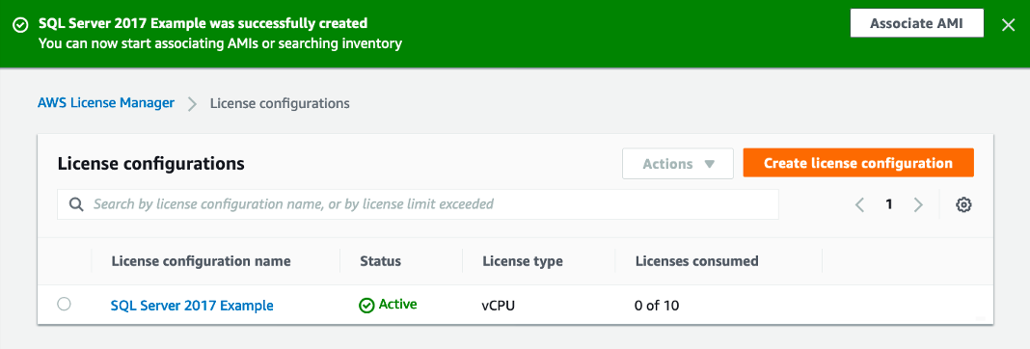
Task: Focus the license configuration search field
Action: coord(418,204)
